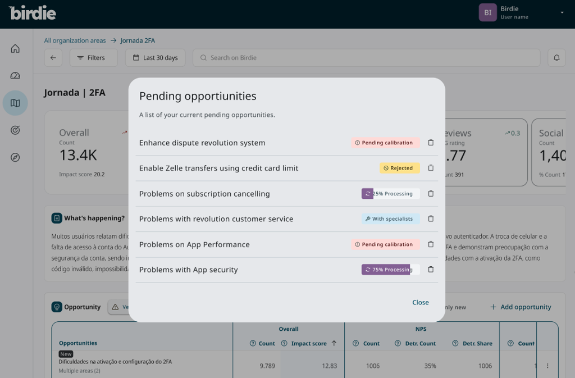Image resolution: width=575 pixels, height=378 pixels.
Task: Open the compass explore sidebar icon
Action: tap(15, 157)
